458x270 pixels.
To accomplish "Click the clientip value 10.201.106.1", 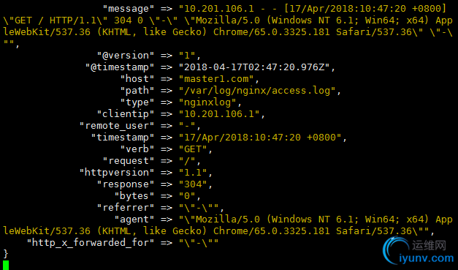I will coord(219,114).
